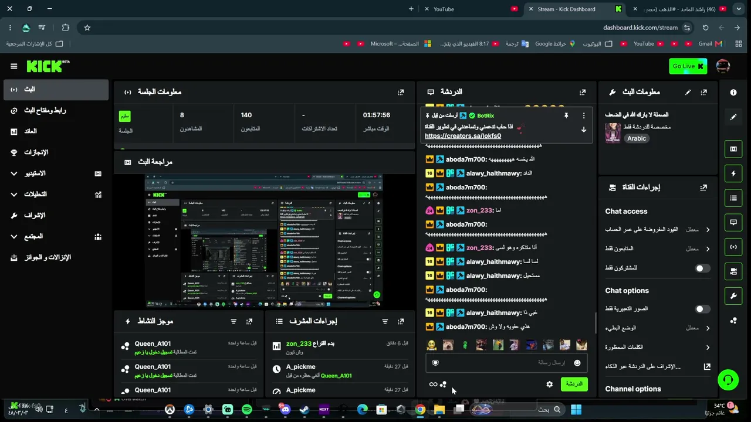The width and height of the screenshot is (751, 422).
Task: Toggle the list mod-actions widget in the right rail
Action: click(x=733, y=198)
